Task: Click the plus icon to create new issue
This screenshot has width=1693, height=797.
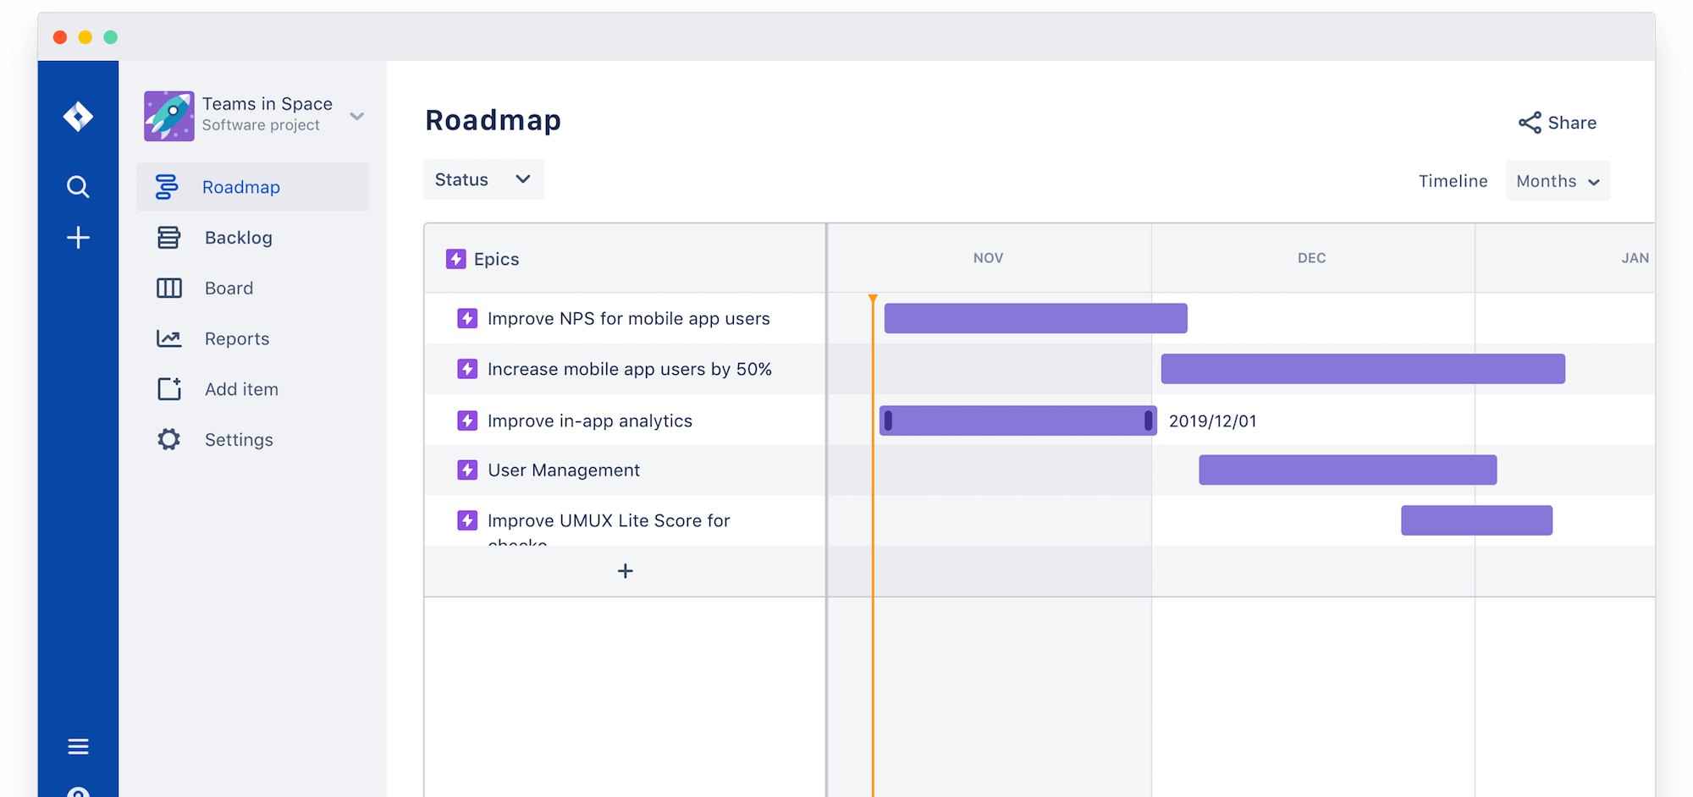Action: coord(78,237)
